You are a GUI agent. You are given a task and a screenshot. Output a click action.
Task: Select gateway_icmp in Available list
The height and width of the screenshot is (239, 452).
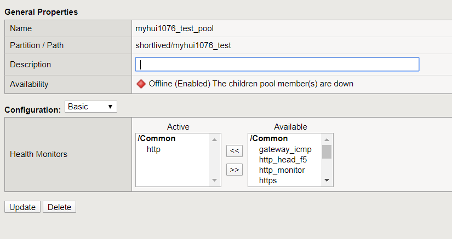pos(285,149)
